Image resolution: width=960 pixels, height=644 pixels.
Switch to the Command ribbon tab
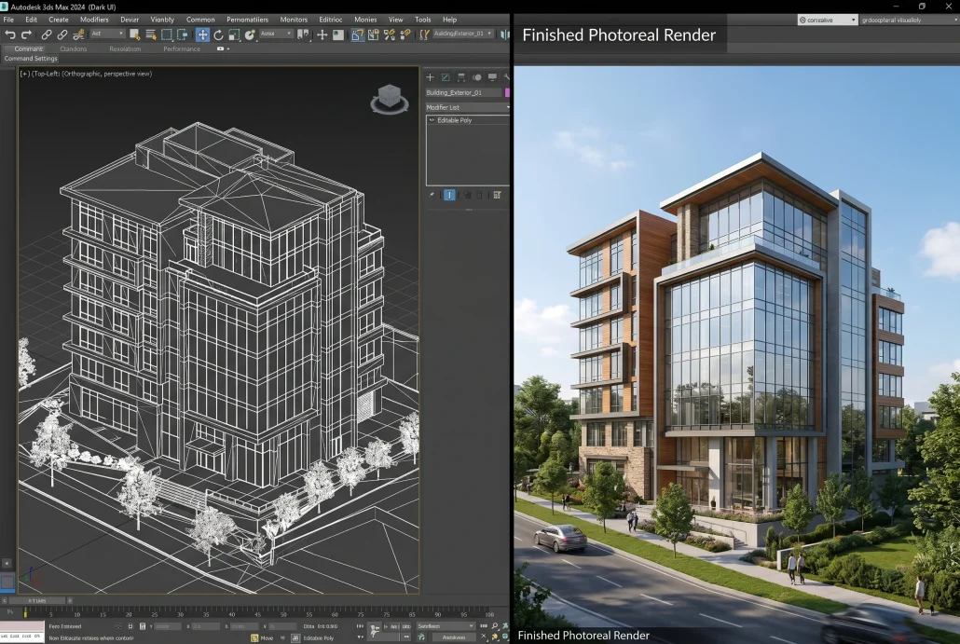click(28, 49)
